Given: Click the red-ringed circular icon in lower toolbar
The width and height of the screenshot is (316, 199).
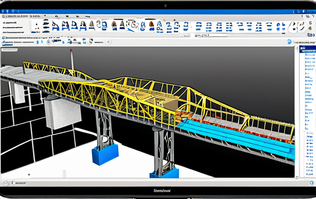Looking at the screenshot, I should pos(49,42).
